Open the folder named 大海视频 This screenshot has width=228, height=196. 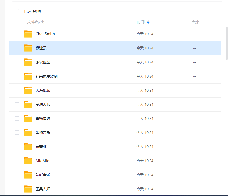tap(43, 90)
